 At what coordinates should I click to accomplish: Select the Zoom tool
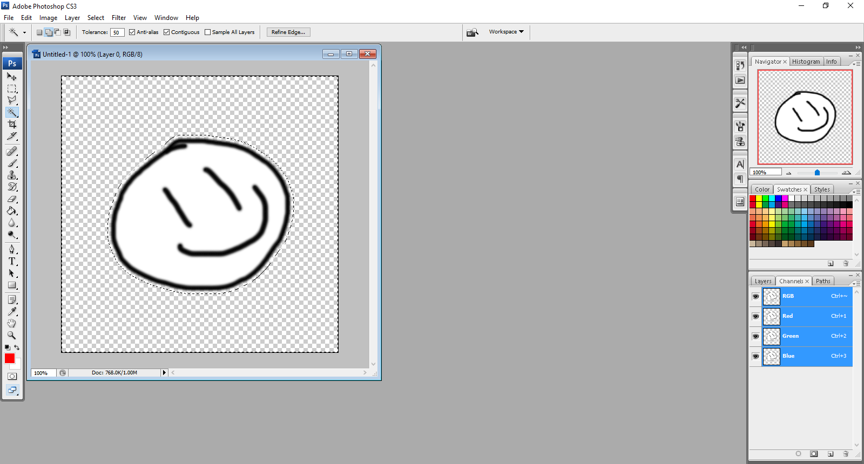coord(12,335)
